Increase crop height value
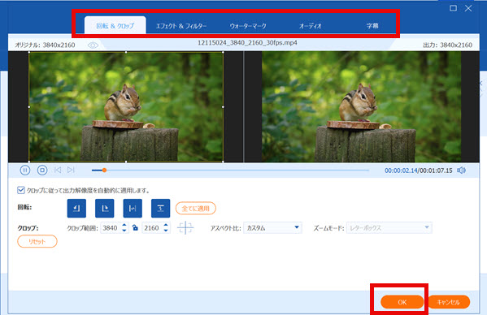 pos(166,225)
